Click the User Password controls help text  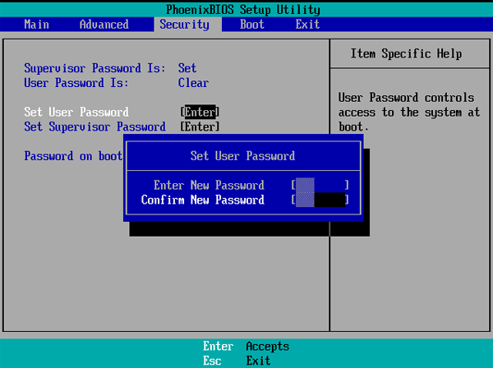[409, 113]
